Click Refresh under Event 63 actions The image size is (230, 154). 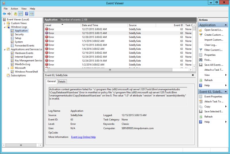point(208,117)
